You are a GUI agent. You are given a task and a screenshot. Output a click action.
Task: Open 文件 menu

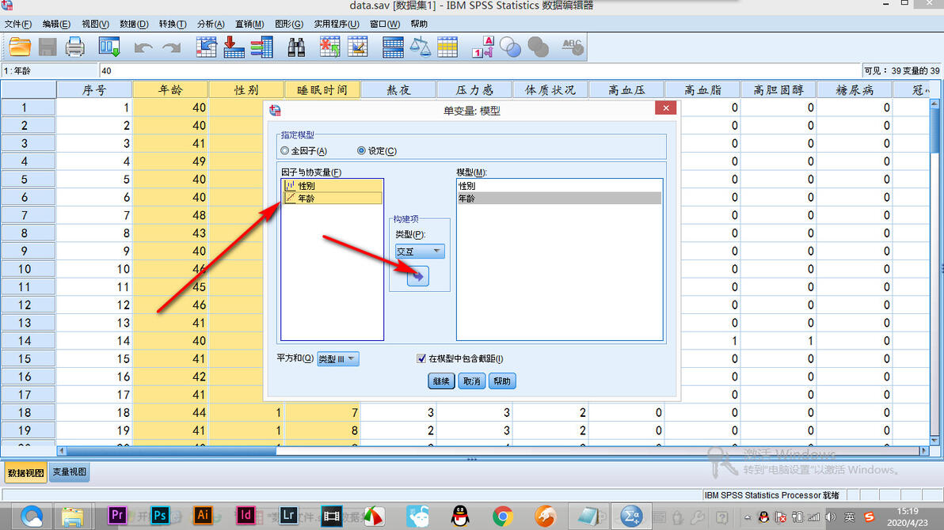click(x=18, y=24)
